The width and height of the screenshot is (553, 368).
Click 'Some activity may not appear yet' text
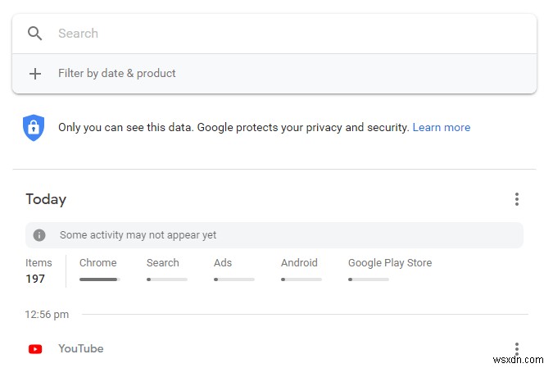click(138, 235)
